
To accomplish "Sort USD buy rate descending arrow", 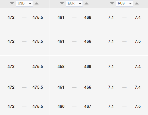I will pos(12,3).
